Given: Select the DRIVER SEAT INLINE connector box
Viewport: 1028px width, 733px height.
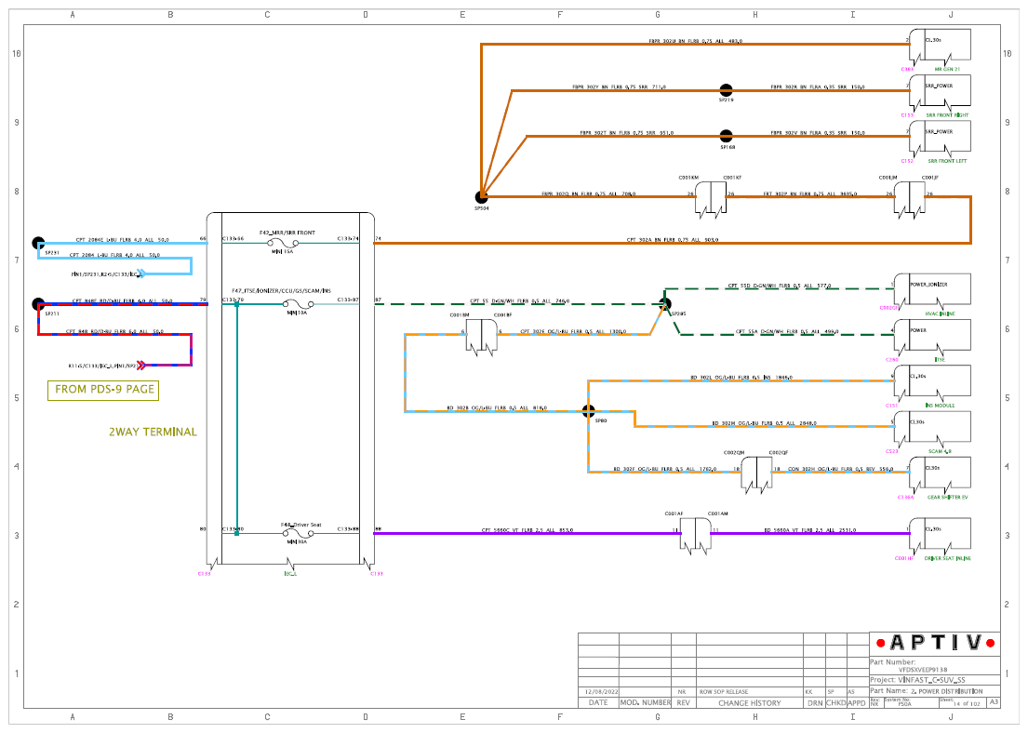Looking at the screenshot, I should [941, 535].
